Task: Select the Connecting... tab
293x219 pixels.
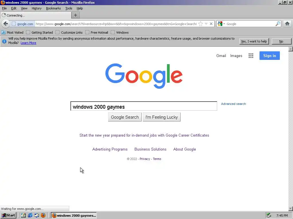Action: coord(36,15)
